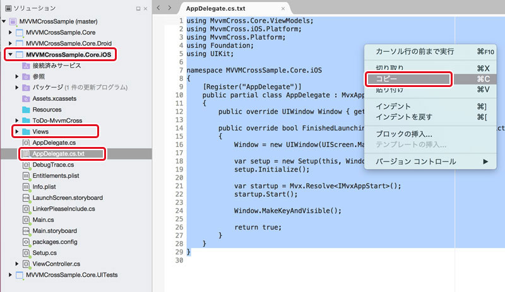Select 接続済みサービス in the tree
This screenshot has width=505, height=292.
click(x=57, y=66)
